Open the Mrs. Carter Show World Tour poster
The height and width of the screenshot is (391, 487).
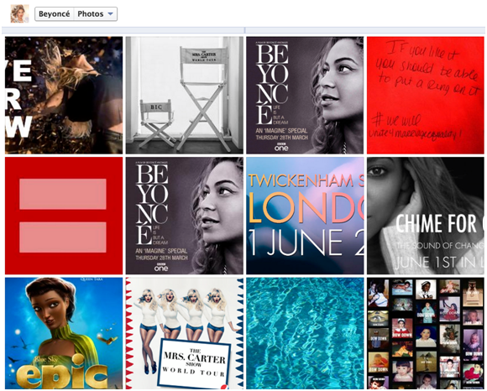click(185, 333)
